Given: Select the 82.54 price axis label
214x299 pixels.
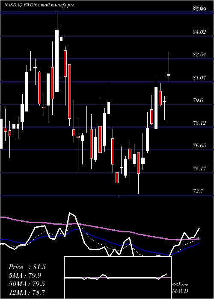Looking at the screenshot, I should point(199,55).
